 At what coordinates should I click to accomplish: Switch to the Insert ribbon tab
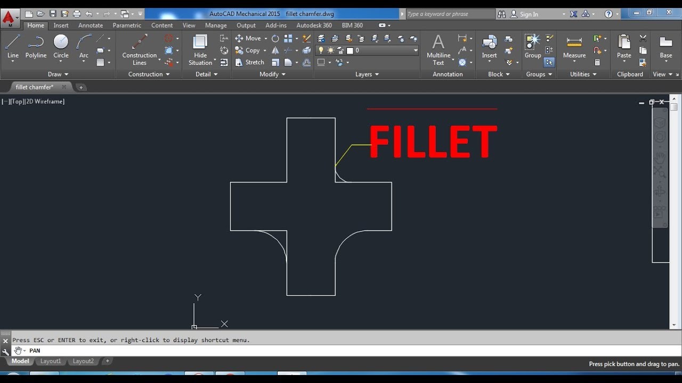click(x=61, y=26)
